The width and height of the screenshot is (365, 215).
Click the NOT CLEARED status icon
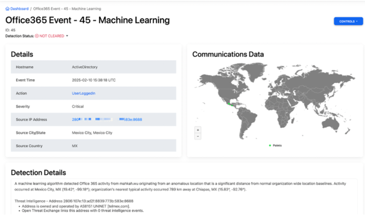click(37, 36)
